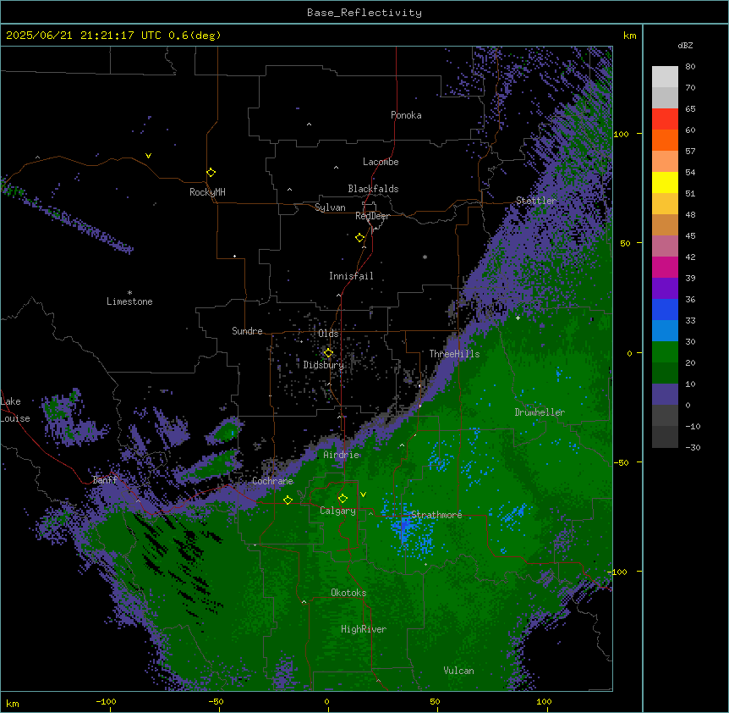Click the dBZ legend heading
Viewport: 729px width, 713px height.
(x=685, y=46)
